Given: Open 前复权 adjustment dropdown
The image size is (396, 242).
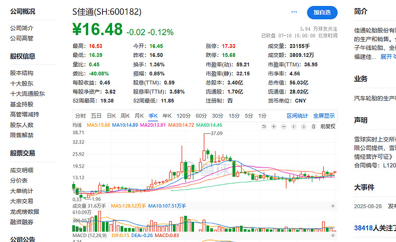Looking at the screenshot, I should [328, 127].
